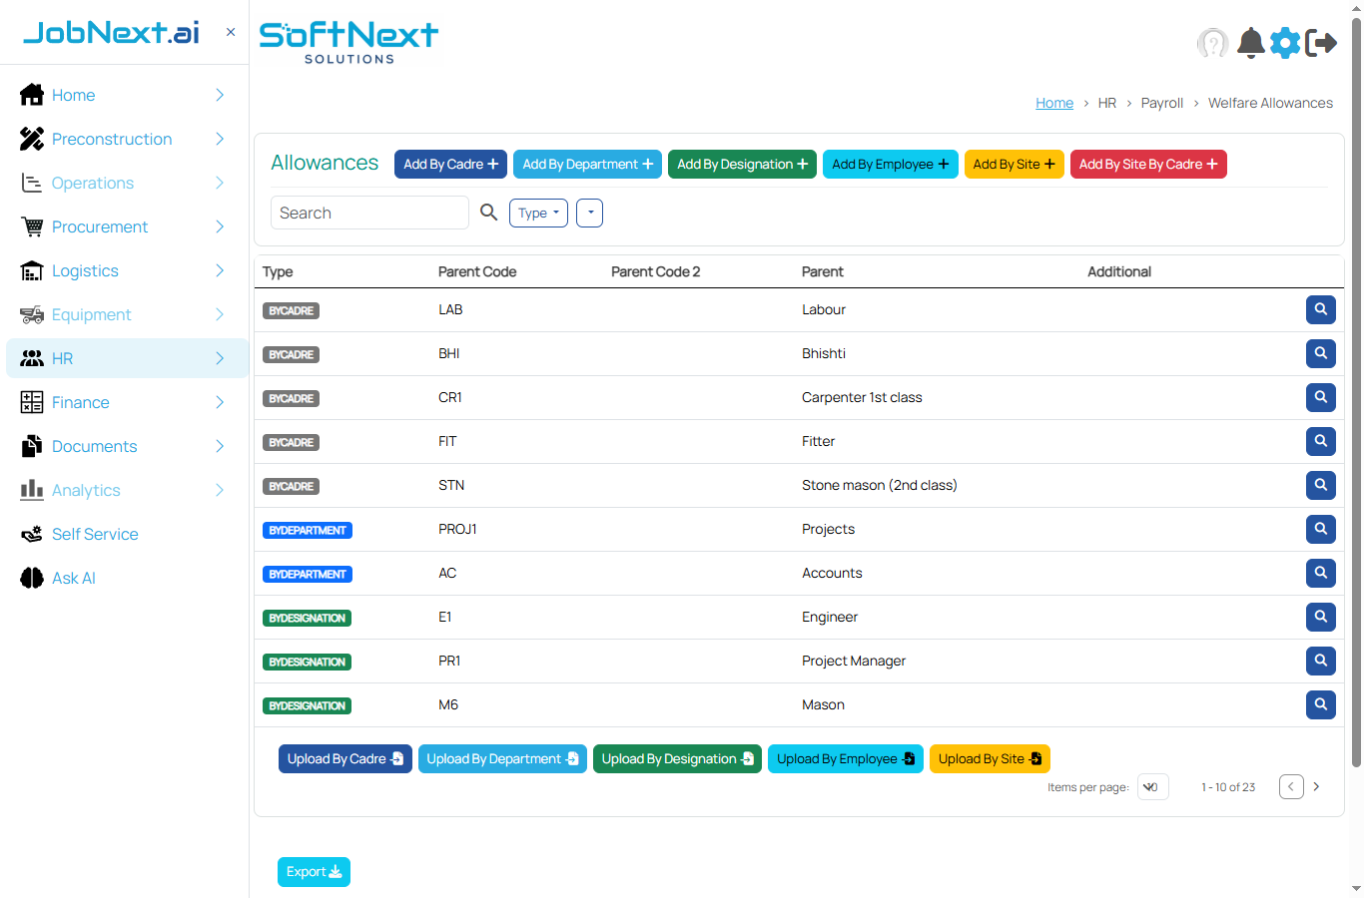The image size is (1364, 898).
Task: View the Project Manager allowance details
Action: (1320, 661)
